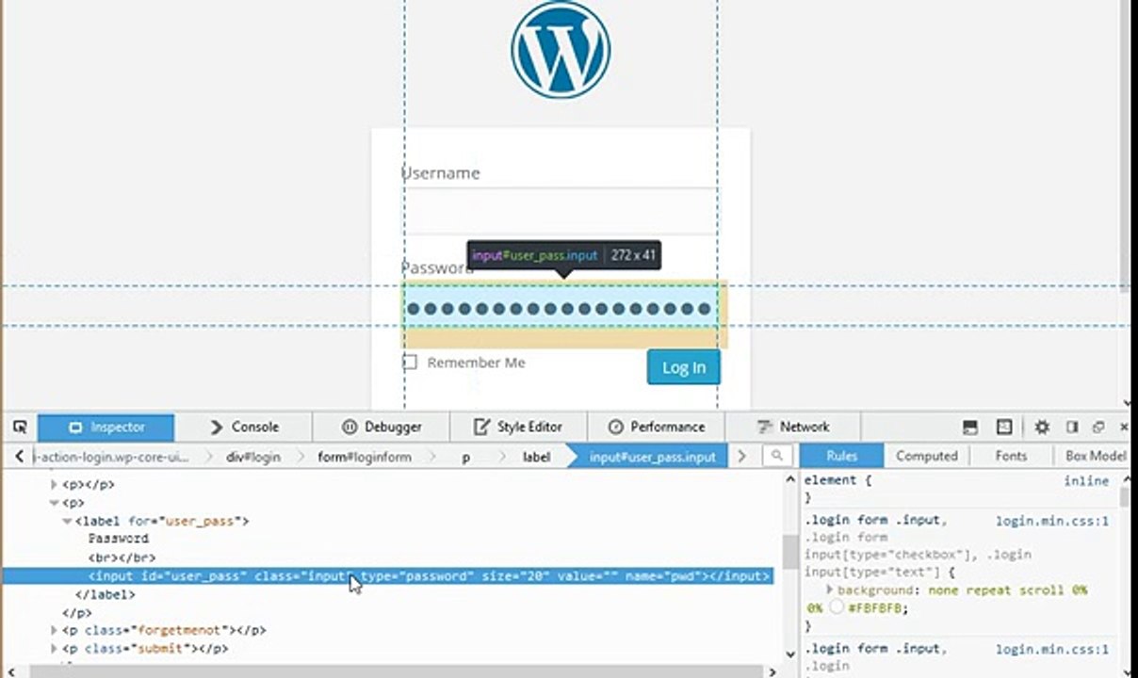
Task: Click the first login.min.css:1 link
Action: coord(1052,520)
